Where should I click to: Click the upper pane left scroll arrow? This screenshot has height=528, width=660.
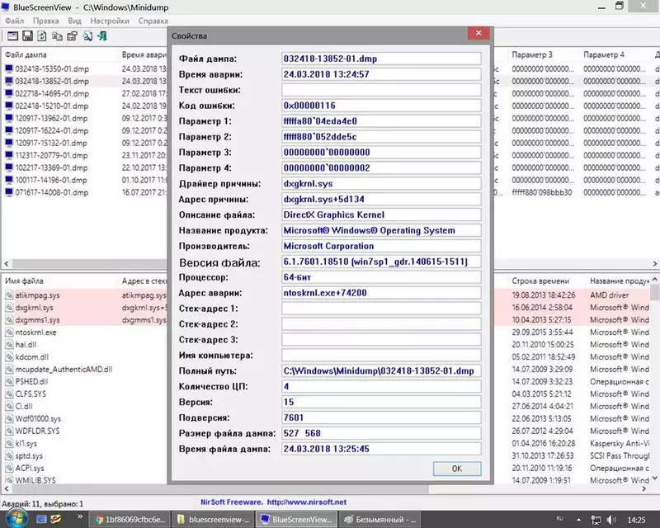click(x=7, y=263)
